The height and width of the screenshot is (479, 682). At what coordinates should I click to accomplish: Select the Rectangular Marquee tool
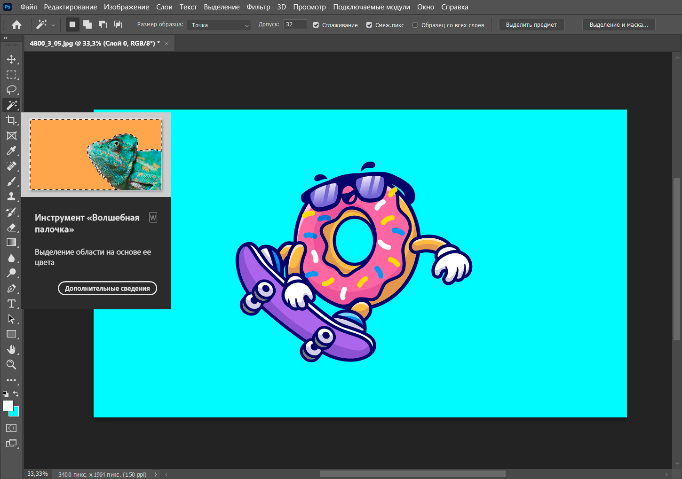[x=11, y=75]
